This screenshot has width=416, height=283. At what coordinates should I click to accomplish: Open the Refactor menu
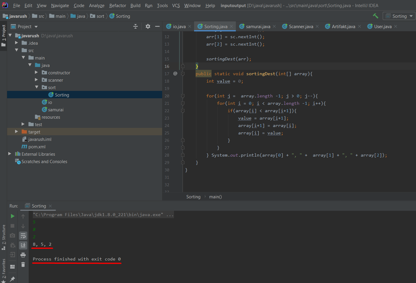(117, 5)
